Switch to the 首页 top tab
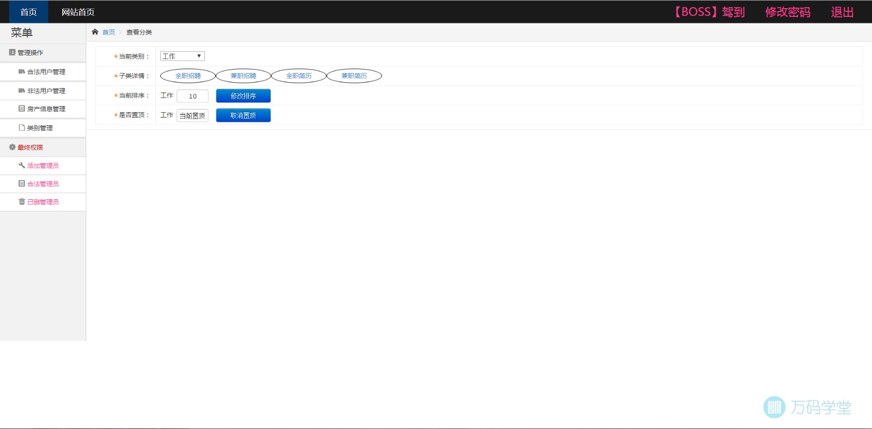Image resolution: width=872 pixels, height=429 pixels. (x=28, y=12)
